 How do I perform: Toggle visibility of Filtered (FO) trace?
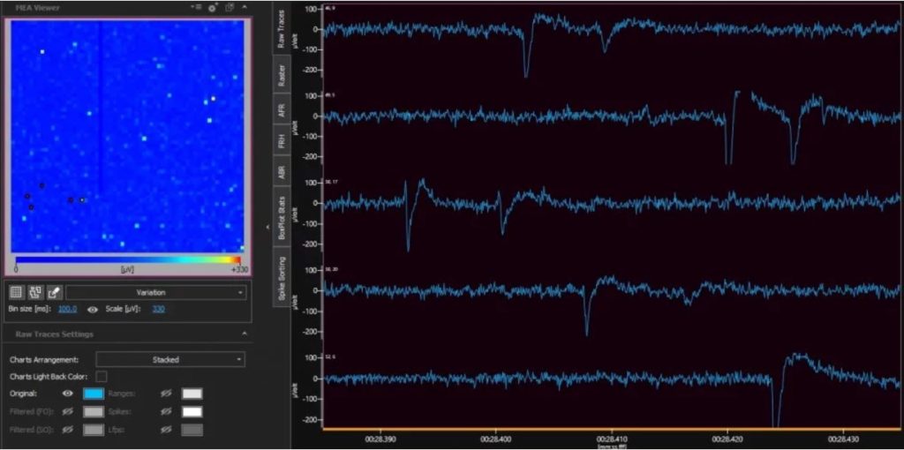pyautogui.click(x=68, y=412)
